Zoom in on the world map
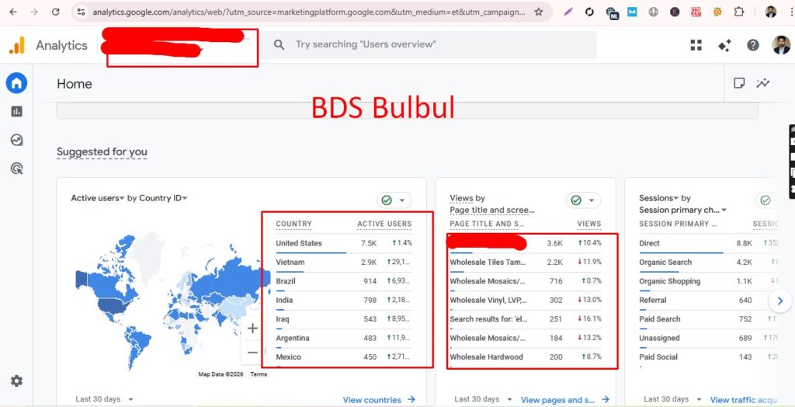This screenshot has height=407, width=795. [x=252, y=329]
